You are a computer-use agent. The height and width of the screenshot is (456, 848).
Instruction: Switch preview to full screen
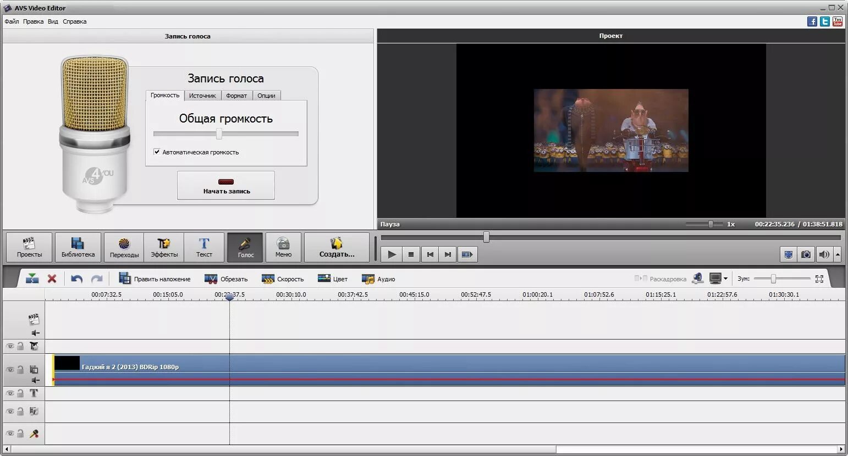point(789,254)
